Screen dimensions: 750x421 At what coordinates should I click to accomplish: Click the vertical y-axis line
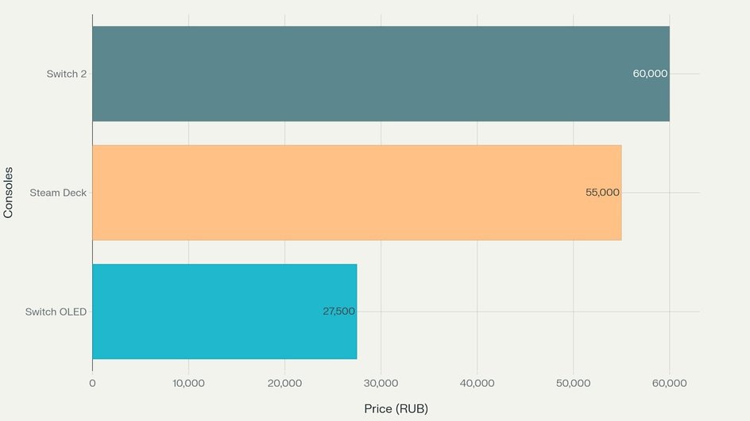point(92,193)
